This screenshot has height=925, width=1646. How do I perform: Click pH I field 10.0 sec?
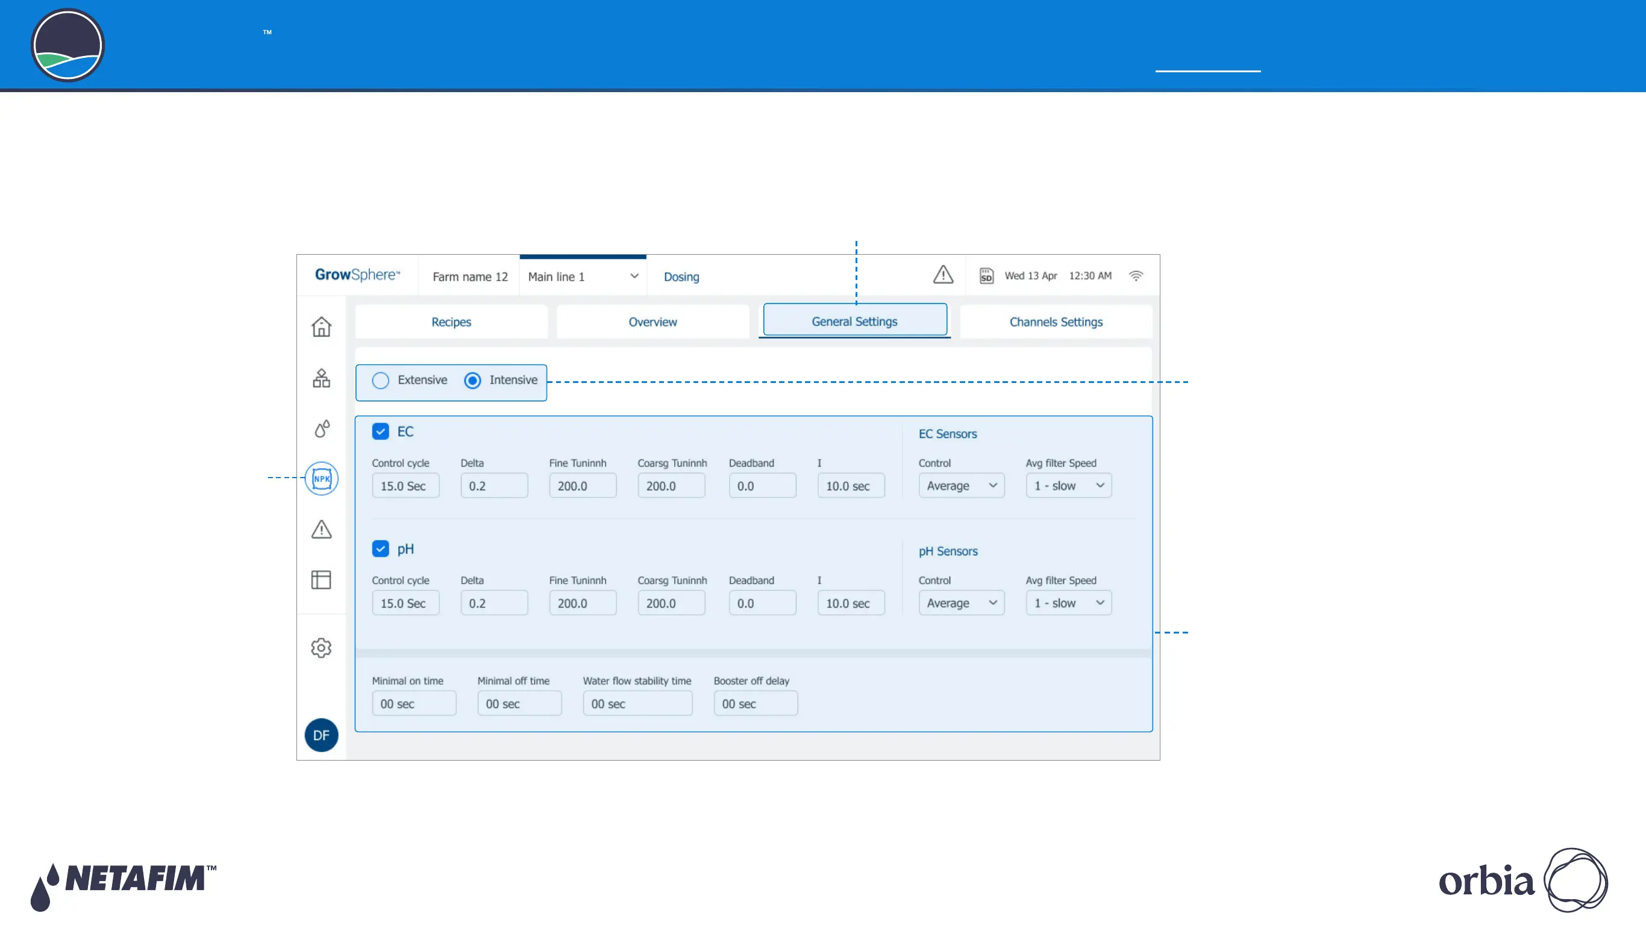(851, 603)
